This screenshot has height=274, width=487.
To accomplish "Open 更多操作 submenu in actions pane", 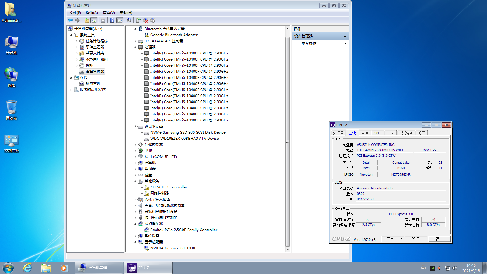I will pos(321,44).
